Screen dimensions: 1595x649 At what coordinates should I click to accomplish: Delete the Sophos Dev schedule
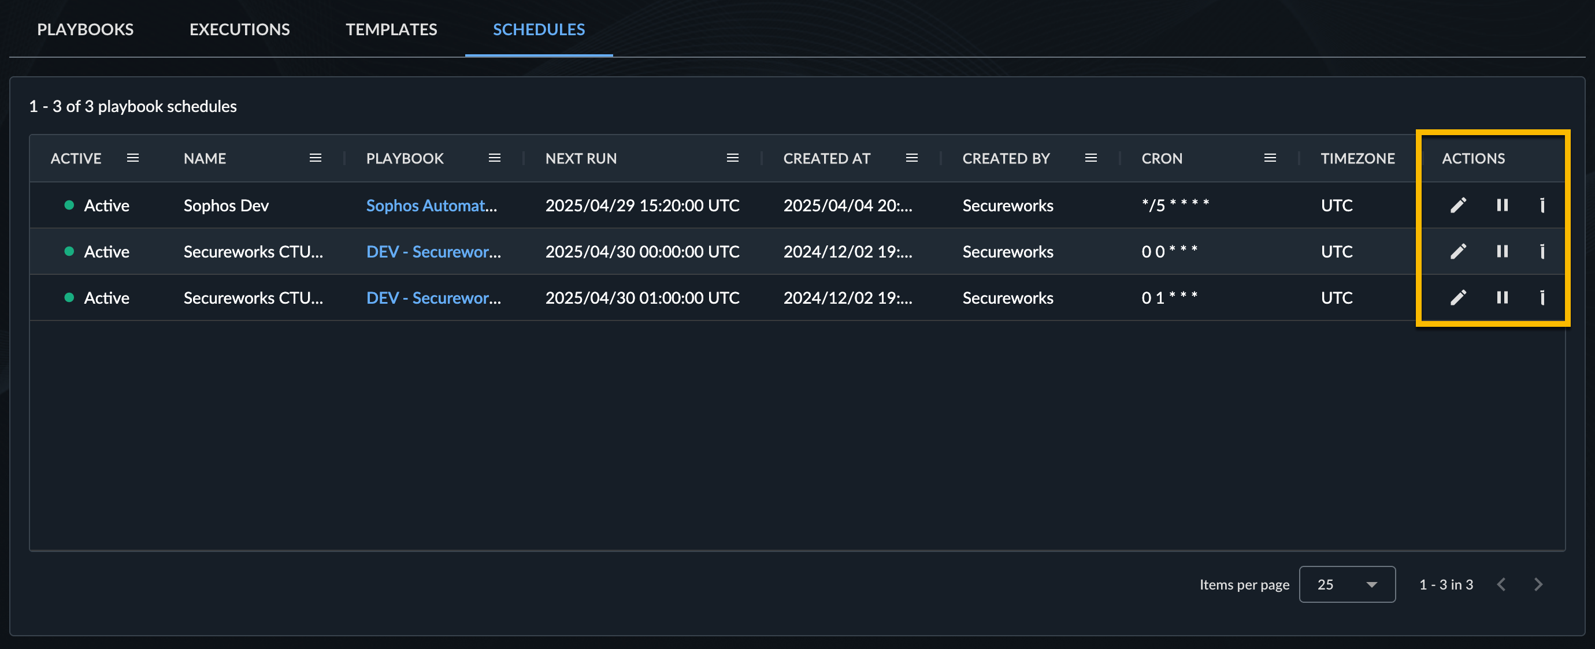click(x=1542, y=206)
